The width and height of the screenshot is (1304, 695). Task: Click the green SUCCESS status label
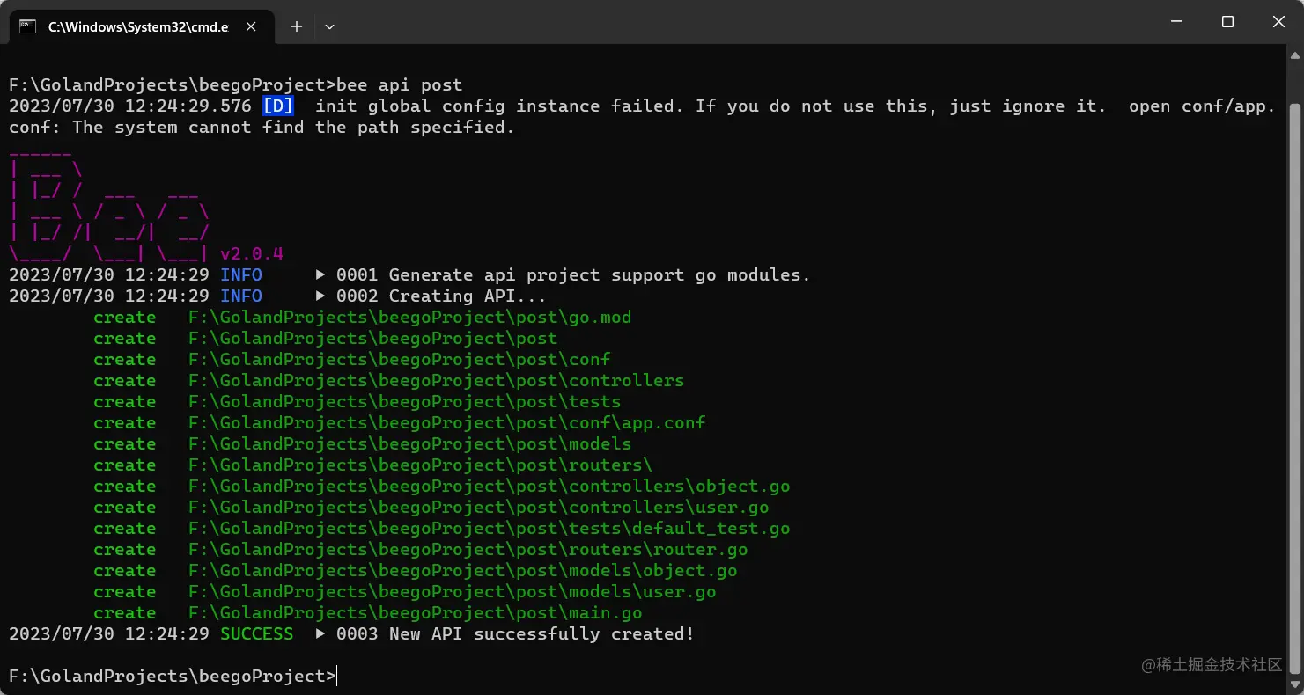point(256,634)
